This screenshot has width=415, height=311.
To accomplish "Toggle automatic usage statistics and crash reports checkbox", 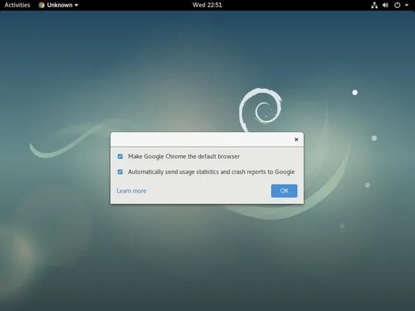I will click(120, 172).
